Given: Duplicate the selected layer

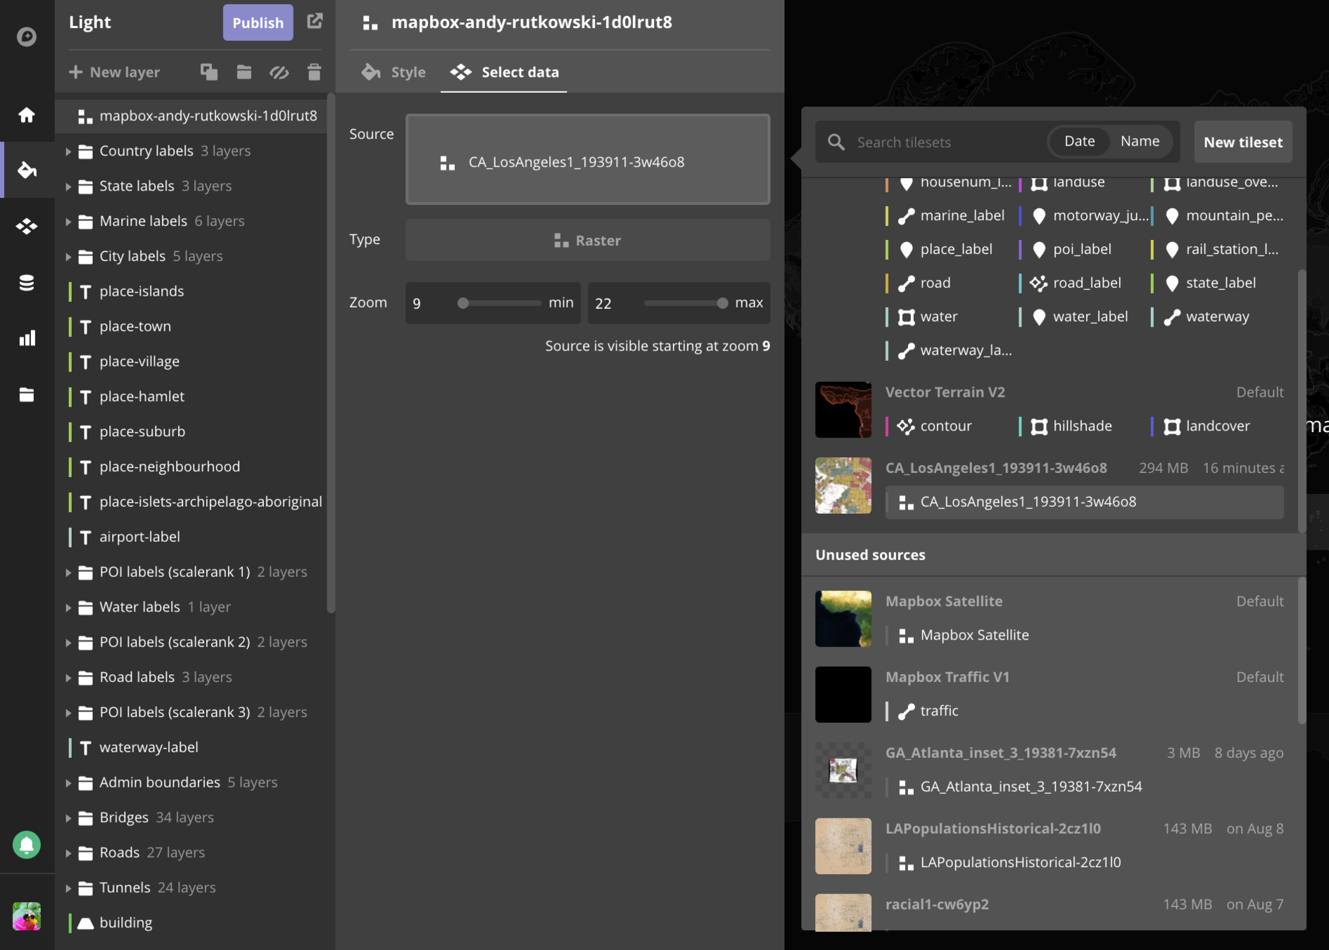Looking at the screenshot, I should (209, 72).
